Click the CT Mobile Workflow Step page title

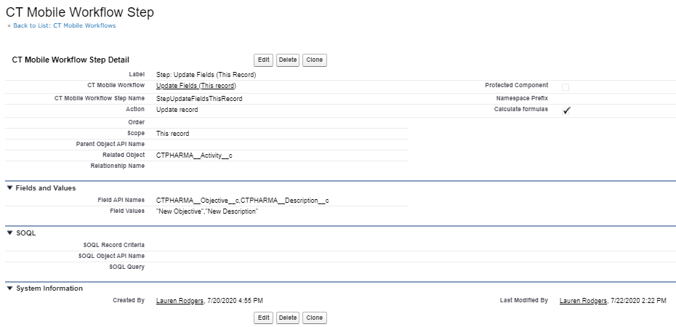tap(80, 12)
